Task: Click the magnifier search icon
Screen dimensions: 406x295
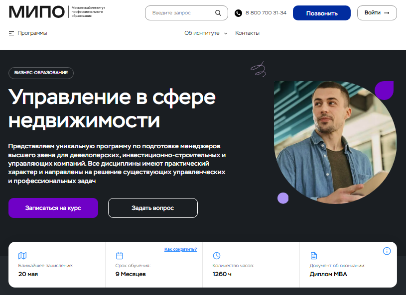Action: coord(218,13)
